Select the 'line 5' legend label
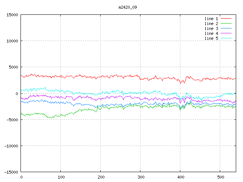243x182 pixels. (211, 38)
